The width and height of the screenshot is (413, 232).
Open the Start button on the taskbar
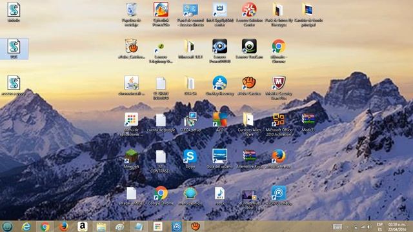click(7, 226)
